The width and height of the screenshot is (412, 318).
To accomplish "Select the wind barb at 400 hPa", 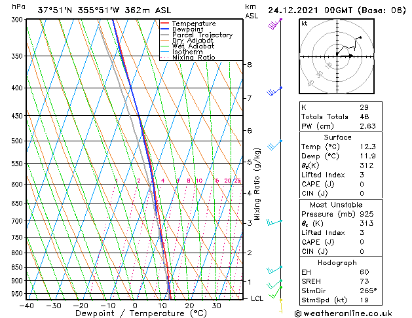I will 274,91.
